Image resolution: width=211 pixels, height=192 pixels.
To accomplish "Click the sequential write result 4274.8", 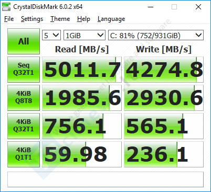I will pos(164,70).
